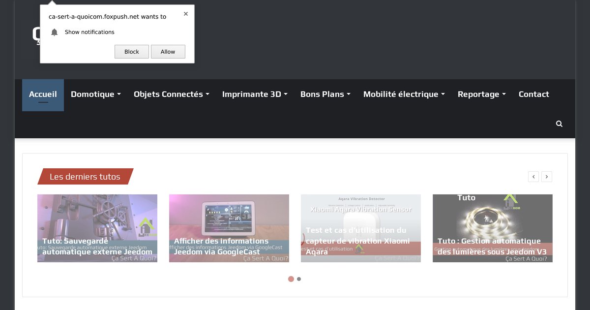Screen dimensions: 590x310
Task: Click the bell icon in the notification prompt
Action: click(x=54, y=32)
